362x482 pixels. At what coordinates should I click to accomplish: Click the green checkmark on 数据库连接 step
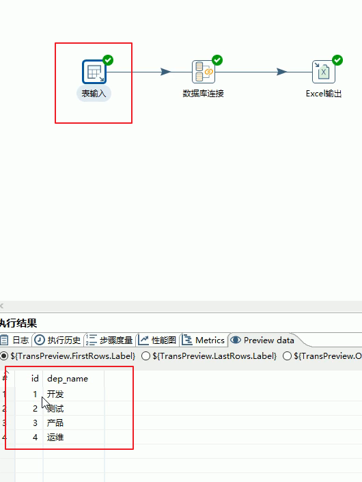(x=217, y=60)
